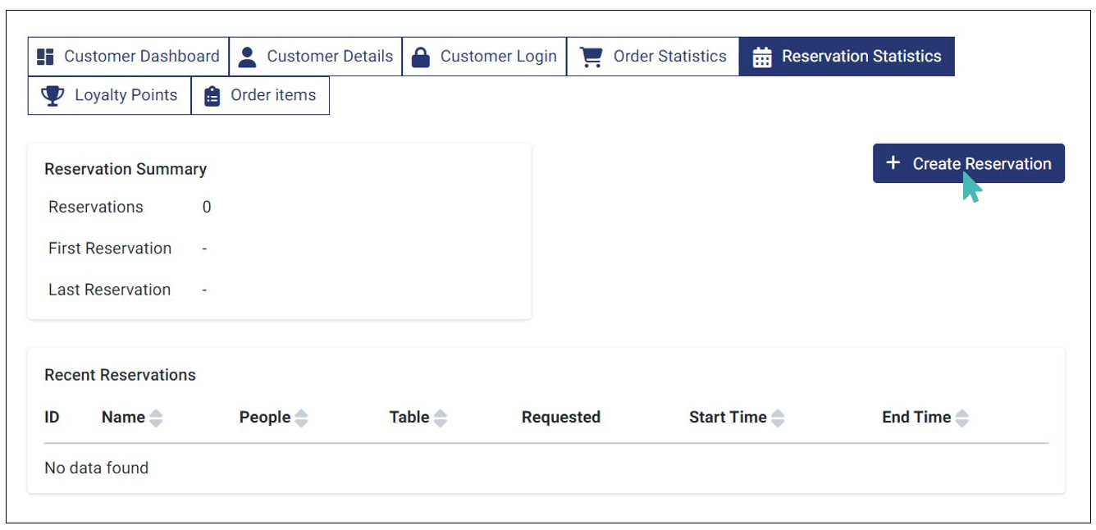Click the Loyalty Points trophy icon
Image resolution: width=1096 pixels, height=530 pixels.
53,95
